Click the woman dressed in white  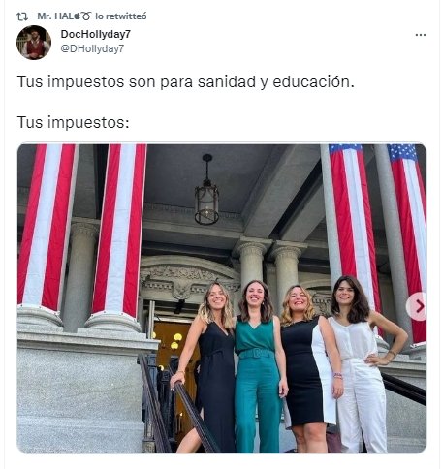(x=362, y=365)
